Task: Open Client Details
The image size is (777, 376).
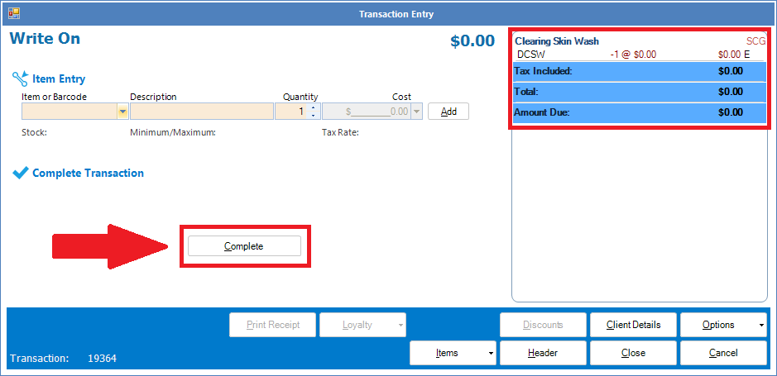Action: pos(633,325)
